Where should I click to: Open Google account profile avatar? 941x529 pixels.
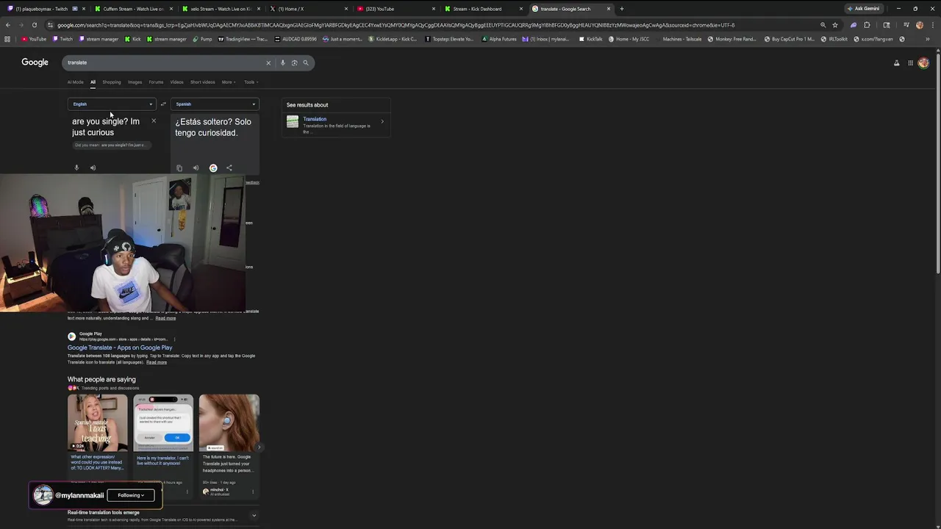(923, 63)
